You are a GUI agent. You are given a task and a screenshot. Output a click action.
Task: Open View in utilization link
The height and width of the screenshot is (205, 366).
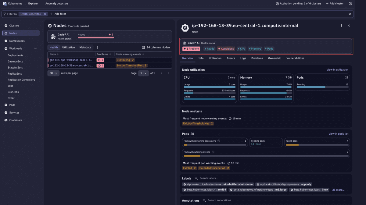[x=337, y=70]
